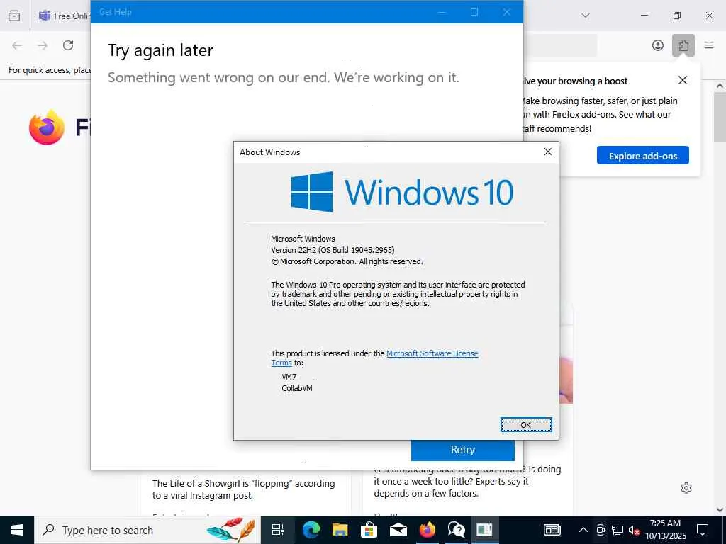
Task: Dismiss the Firefox add-ons recommendation popup
Action: click(683, 80)
